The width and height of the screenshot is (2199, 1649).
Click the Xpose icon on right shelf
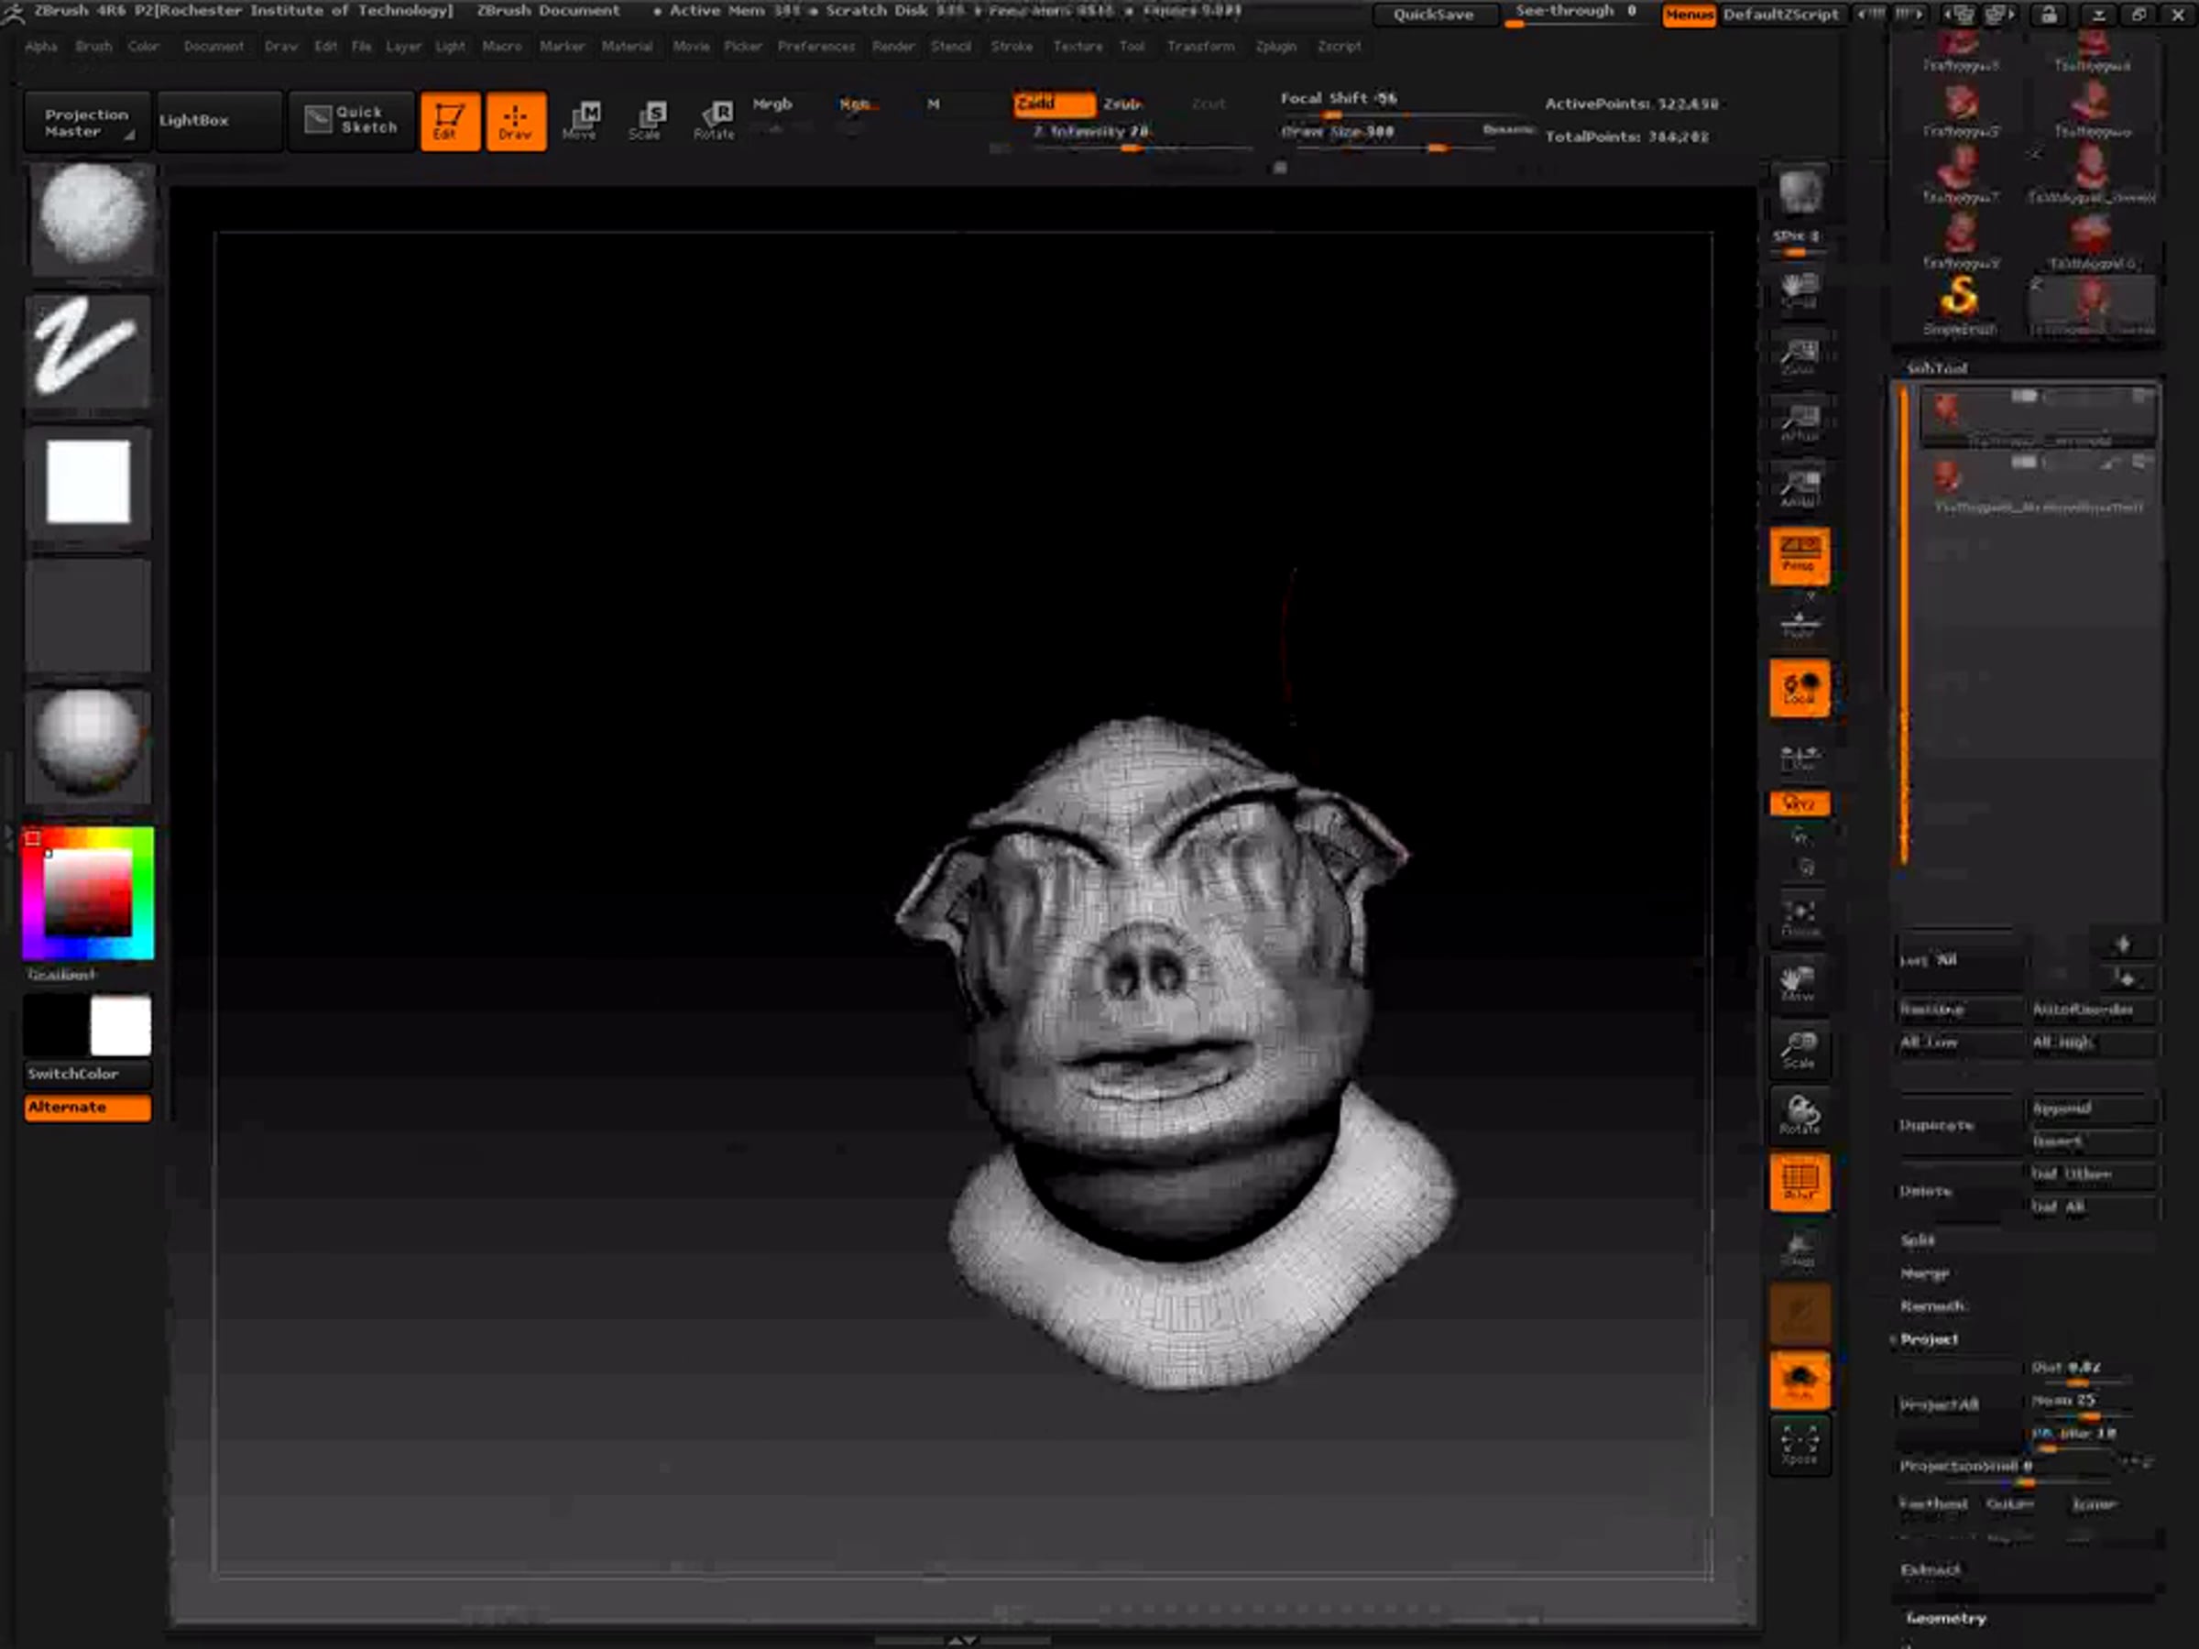point(1799,1444)
